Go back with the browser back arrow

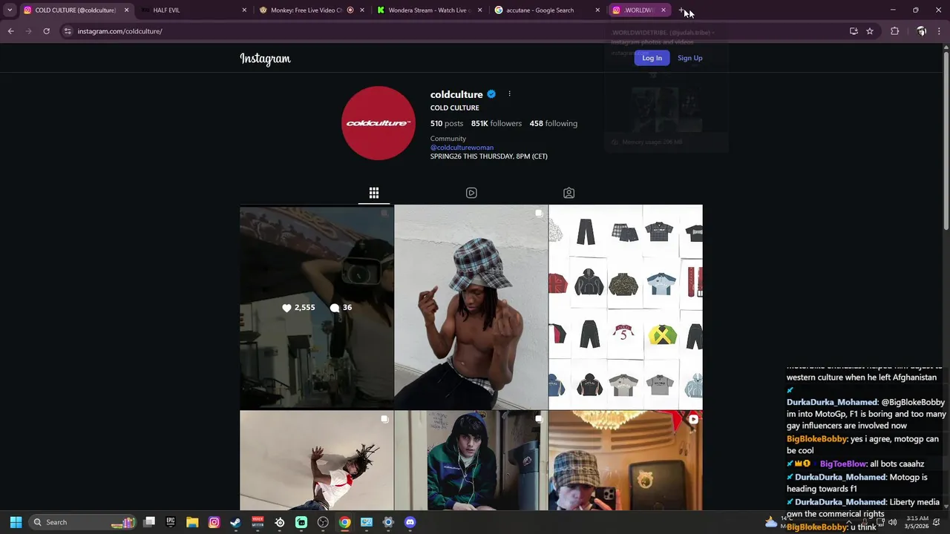[x=10, y=31]
